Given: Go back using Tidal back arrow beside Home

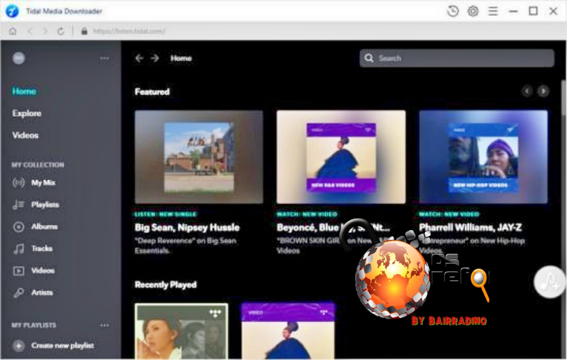Looking at the screenshot, I should (x=139, y=58).
